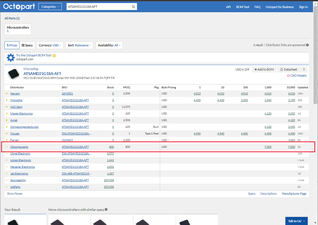Open Manufacturer Page link
The image size is (318, 225).
click(294, 194)
